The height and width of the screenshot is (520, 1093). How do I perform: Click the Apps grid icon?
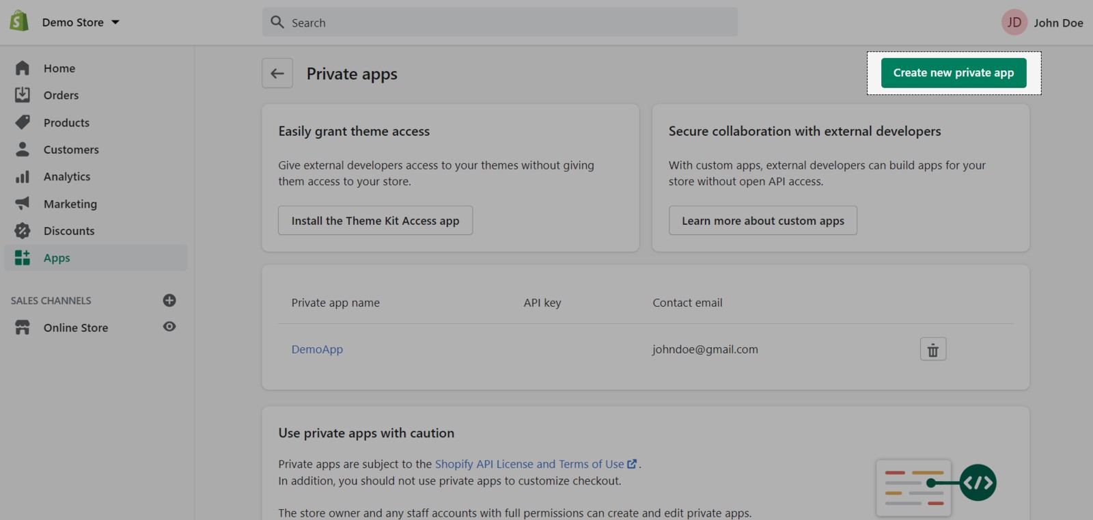coord(23,258)
